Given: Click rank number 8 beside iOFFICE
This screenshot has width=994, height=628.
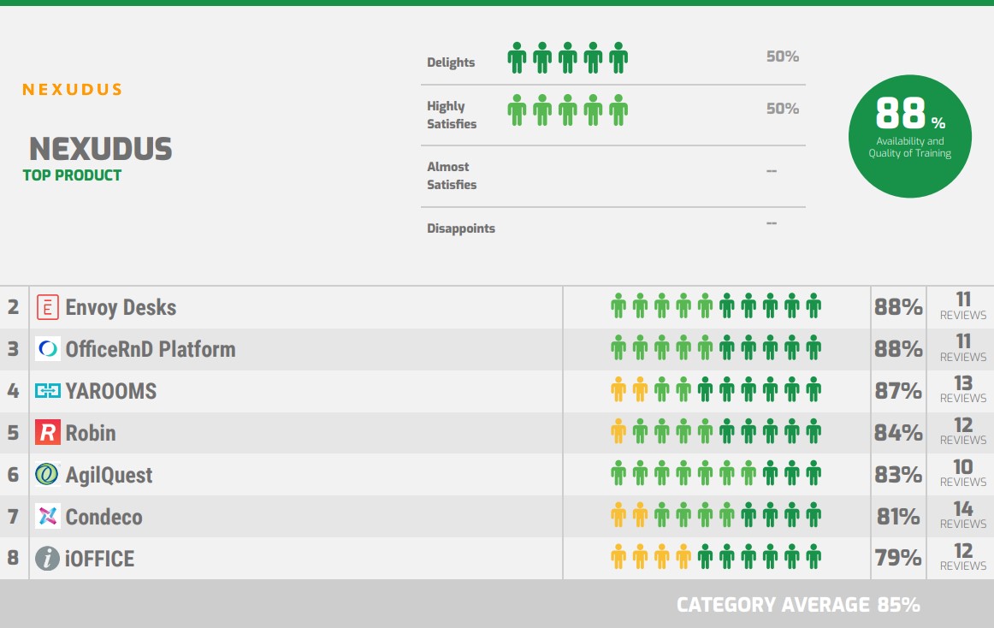Looking at the screenshot, I should click(x=14, y=558).
